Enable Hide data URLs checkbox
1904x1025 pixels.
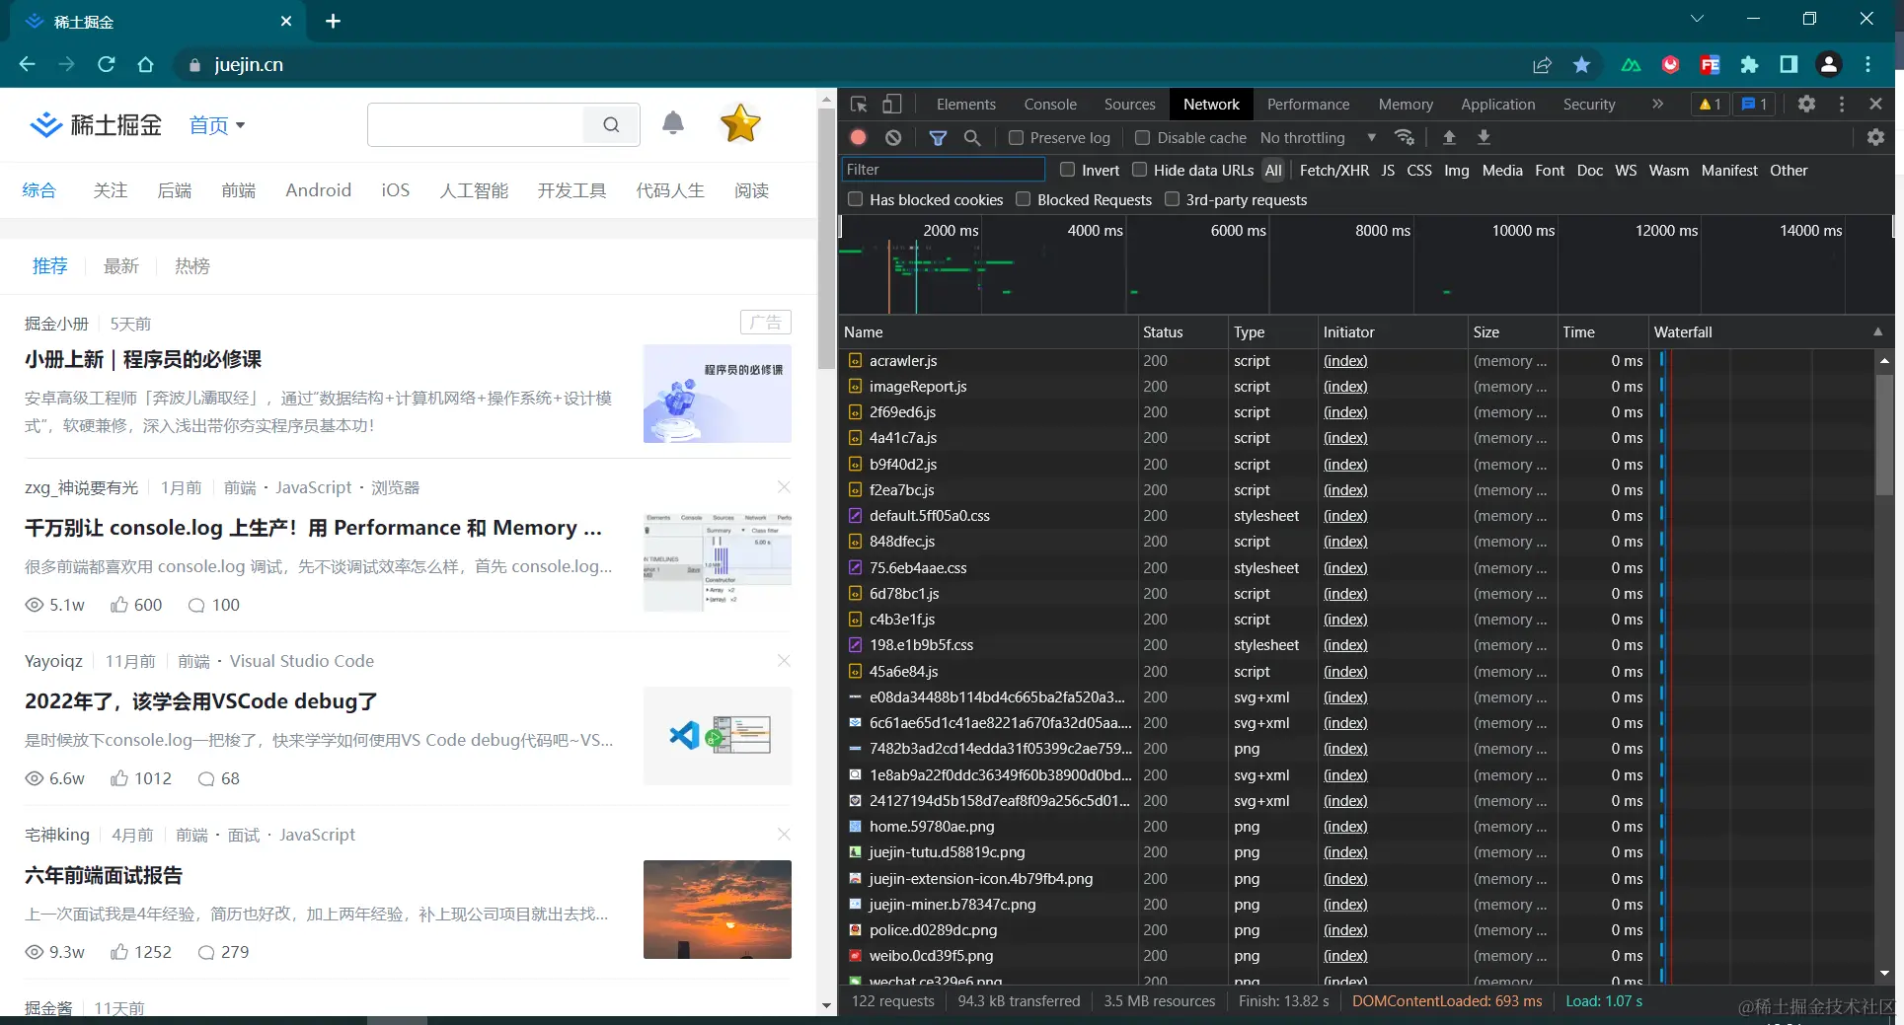(1139, 170)
